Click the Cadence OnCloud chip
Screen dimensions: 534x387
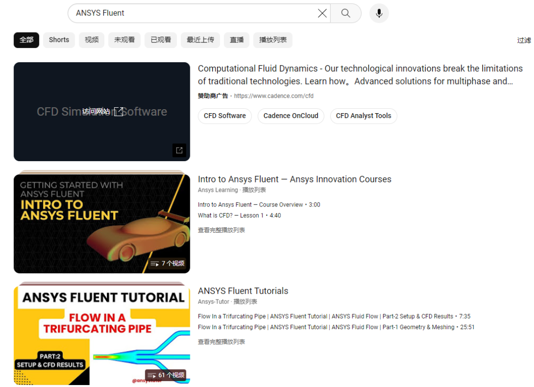(x=291, y=116)
